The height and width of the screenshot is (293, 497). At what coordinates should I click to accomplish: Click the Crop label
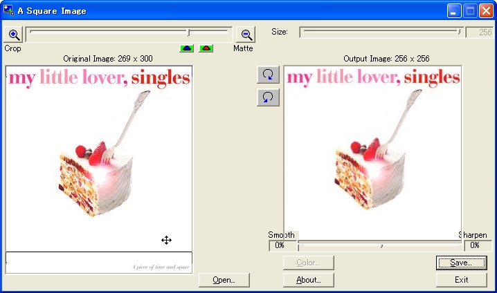pos(12,48)
